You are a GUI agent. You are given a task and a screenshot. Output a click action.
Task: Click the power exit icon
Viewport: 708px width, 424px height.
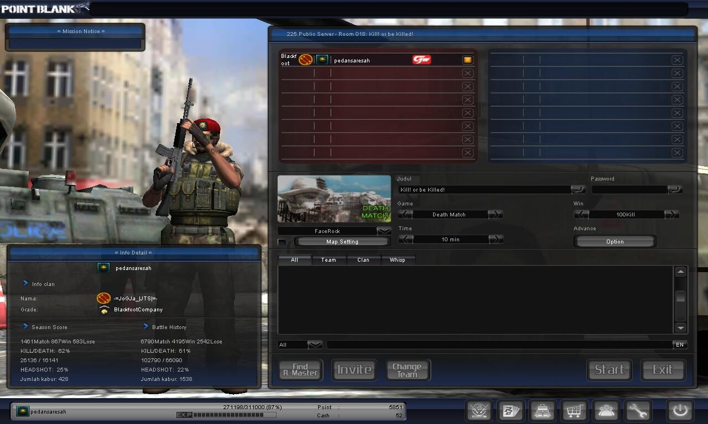pos(680,411)
